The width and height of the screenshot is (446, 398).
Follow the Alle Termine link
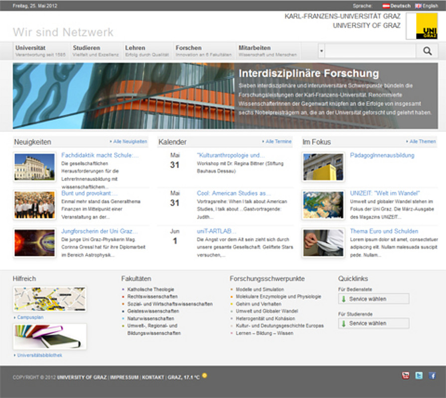coord(277,142)
